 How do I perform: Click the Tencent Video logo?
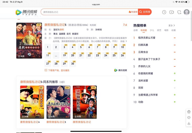[x=26, y=12]
